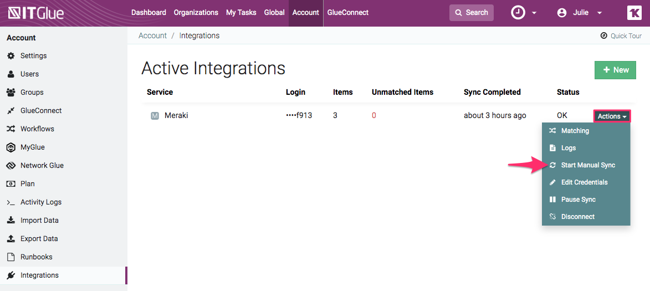650x291 pixels.
Task: Choose Matching from Actions menu
Action: click(x=586, y=131)
